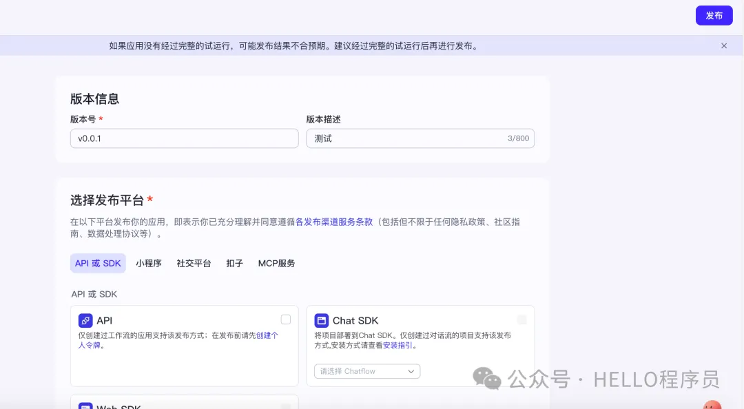
Task: Click the 版本信息 section heading
Action: [94, 98]
